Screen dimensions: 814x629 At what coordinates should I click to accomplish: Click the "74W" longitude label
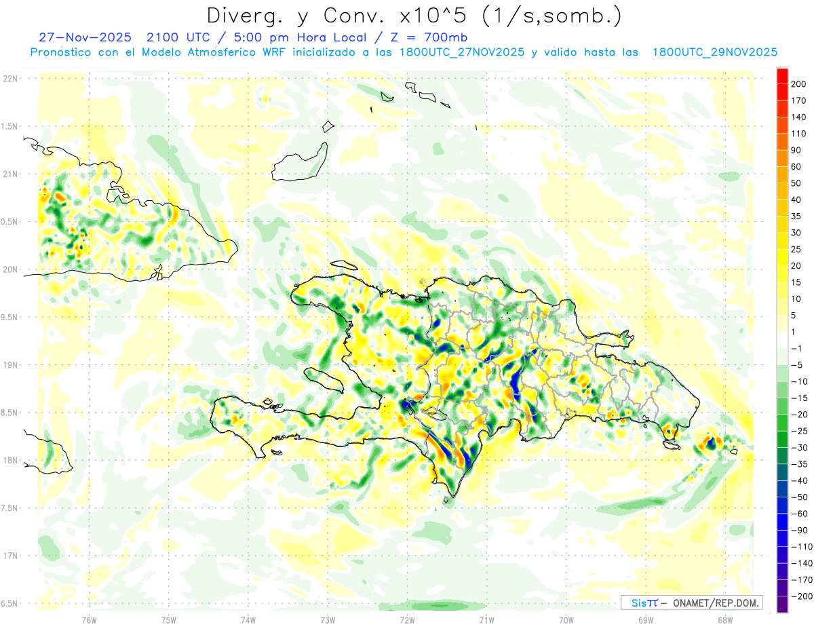click(x=248, y=620)
